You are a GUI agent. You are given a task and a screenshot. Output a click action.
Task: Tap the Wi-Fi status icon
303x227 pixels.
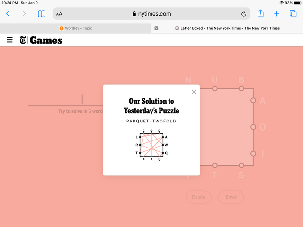[282, 3]
